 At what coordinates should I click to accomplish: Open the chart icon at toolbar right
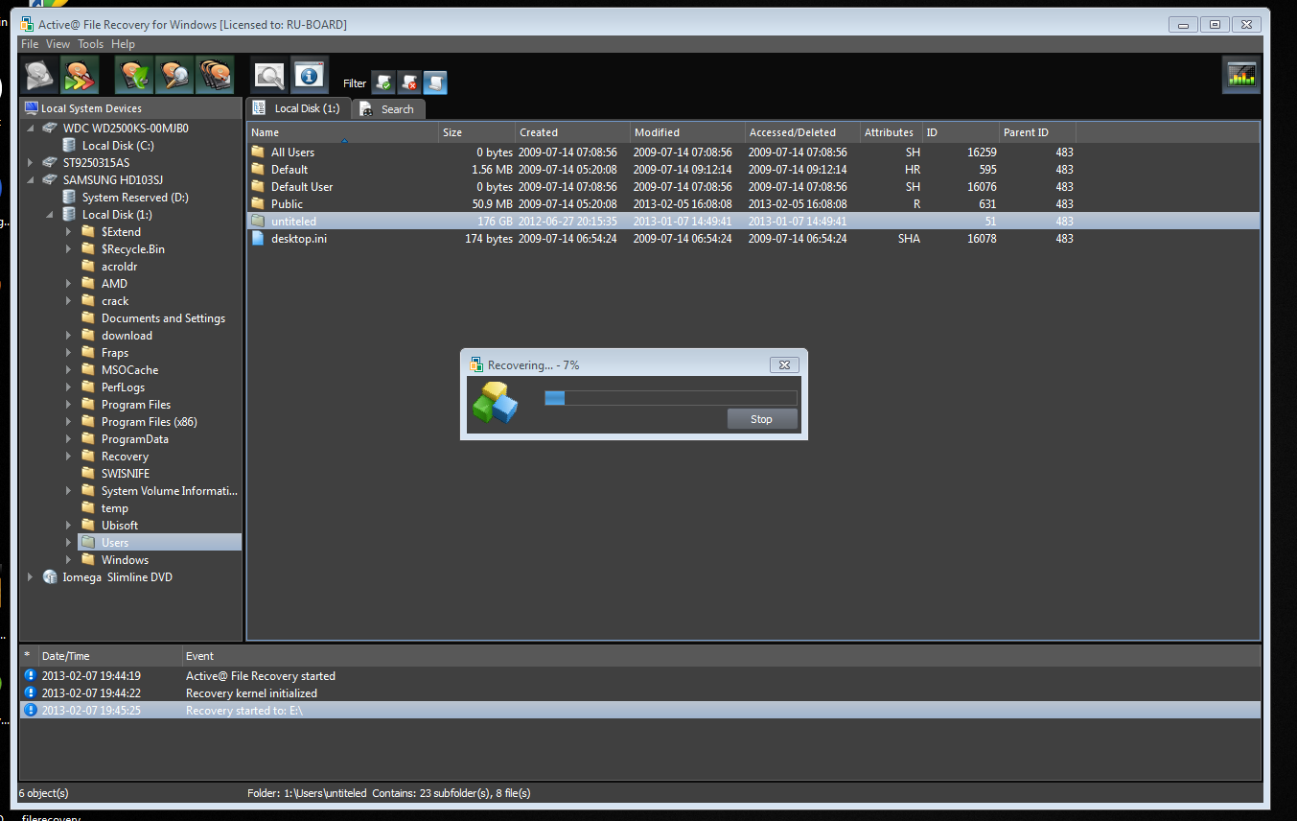pos(1241,75)
